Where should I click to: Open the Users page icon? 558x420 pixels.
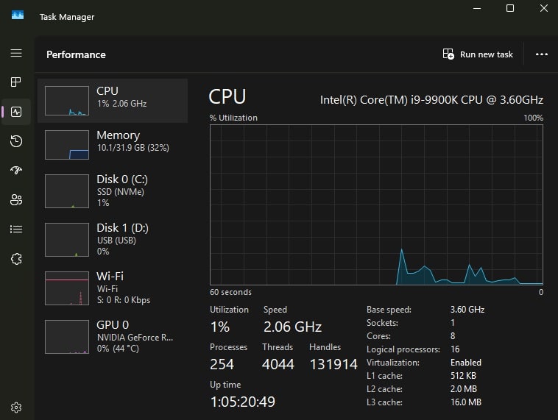(x=16, y=199)
